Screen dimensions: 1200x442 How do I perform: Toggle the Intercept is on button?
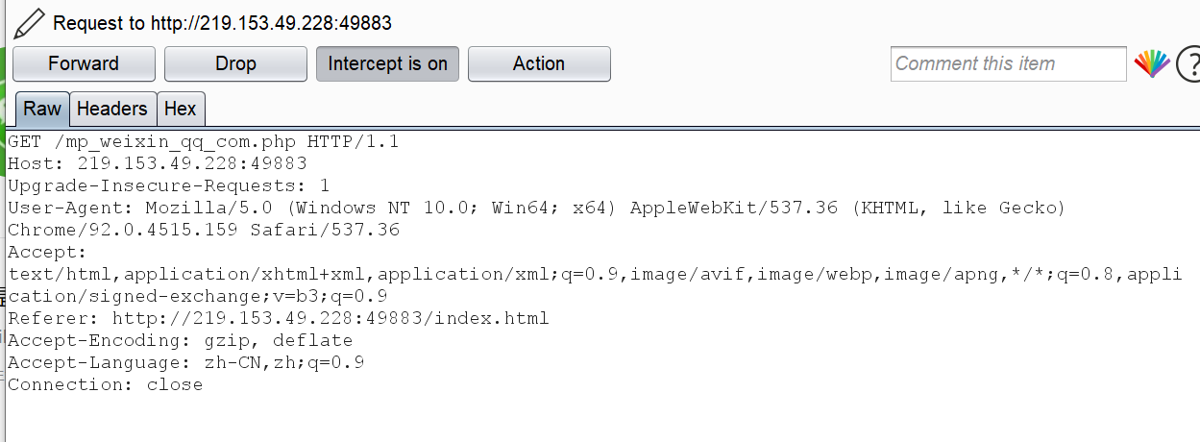click(x=387, y=64)
